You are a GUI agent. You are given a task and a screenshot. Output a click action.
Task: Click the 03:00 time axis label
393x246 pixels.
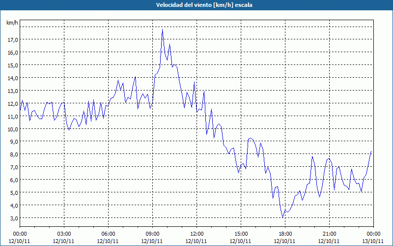click(64, 234)
